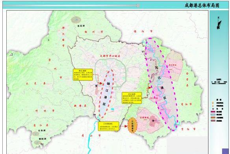Click the red arrowhead pointing into 锦江港区
The height and width of the screenshot is (154, 230).
[100, 83]
